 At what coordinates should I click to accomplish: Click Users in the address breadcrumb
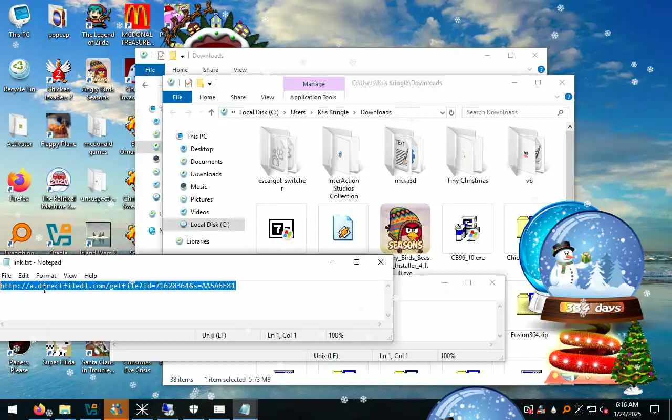pos(298,112)
